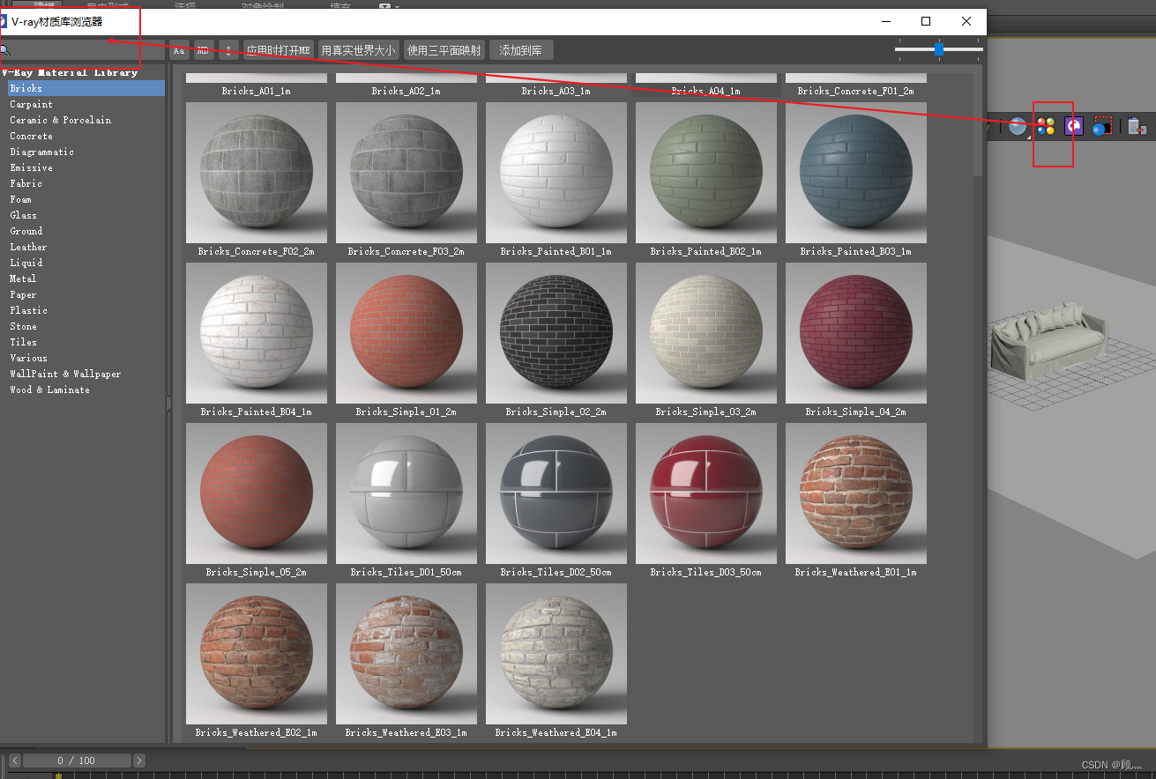Toggle 用真实世界大小 option

[357, 50]
